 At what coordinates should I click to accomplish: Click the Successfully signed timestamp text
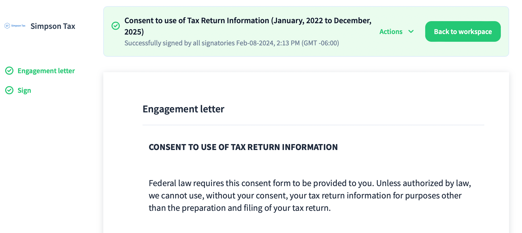tap(232, 43)
